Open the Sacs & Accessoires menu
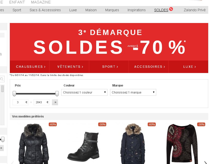Screen dimensions: 214x164 tap(45, 10)
